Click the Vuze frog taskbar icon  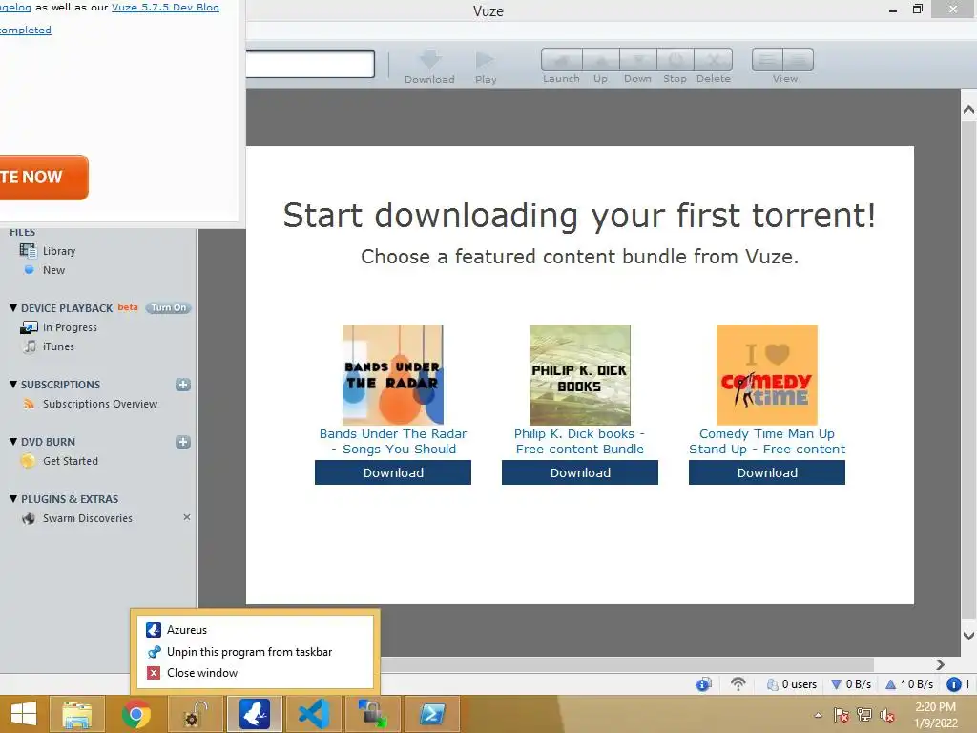click(255, 714)
